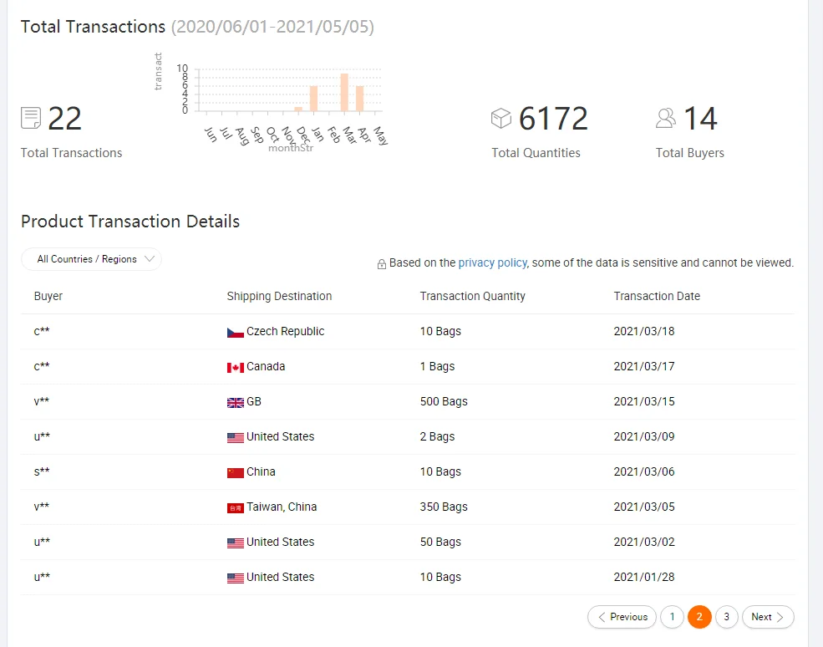Click the Czech Republic flag icon
The image size is (823, 647).
(x=236, y=332)
